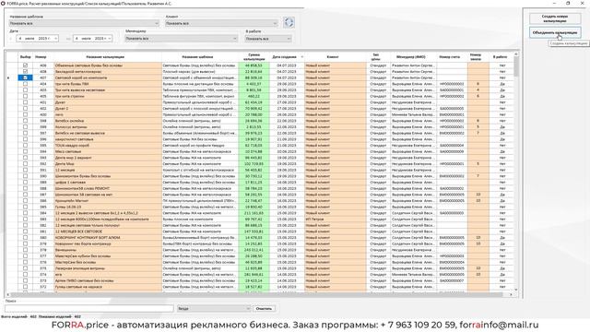Open the end date picker dropdown
The width and height of the screenshot is (590, 332).
coord(110,39)
